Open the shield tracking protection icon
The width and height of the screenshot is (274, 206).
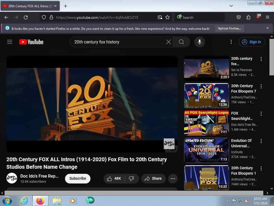point(44,17)
